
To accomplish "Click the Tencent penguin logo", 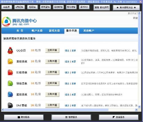I will click(6, 22).
